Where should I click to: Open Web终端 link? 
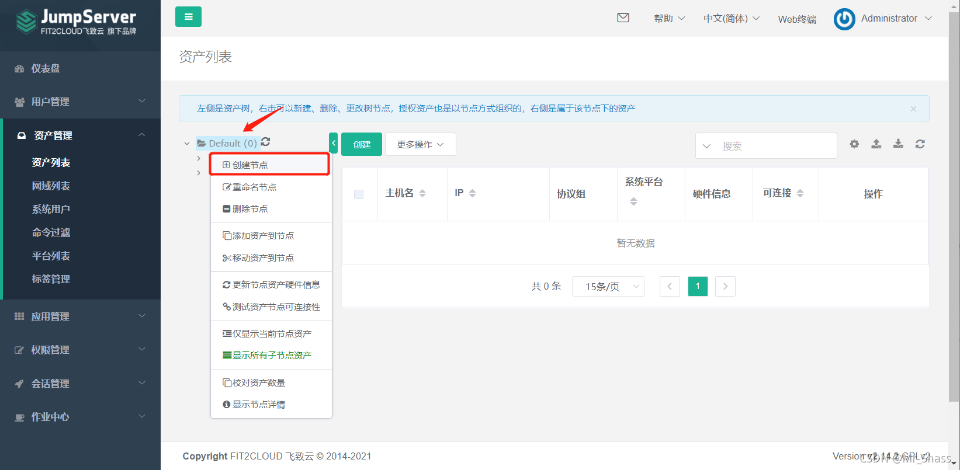[x=797, y=19]
